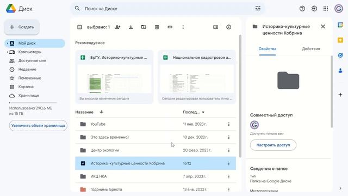
Task: Close the details panel with X
Action: click(x=322, y=27)
